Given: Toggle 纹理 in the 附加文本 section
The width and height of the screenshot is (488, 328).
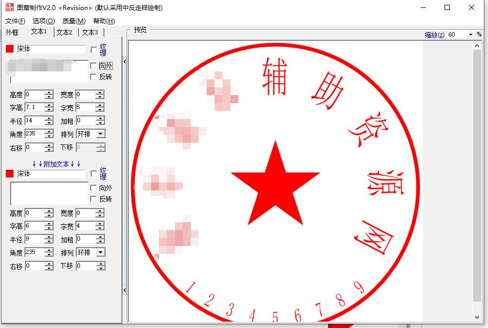Looking at the screenshot, I should pyautogui.click(x=94, y=173).
